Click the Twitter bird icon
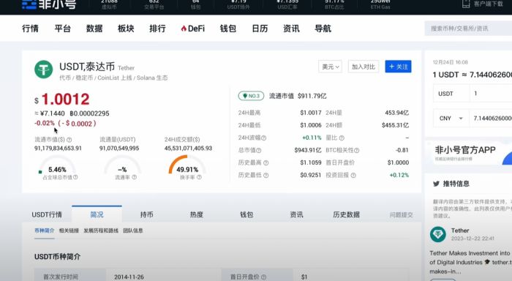Screen dimensions: 512x281 coord(436,184)
